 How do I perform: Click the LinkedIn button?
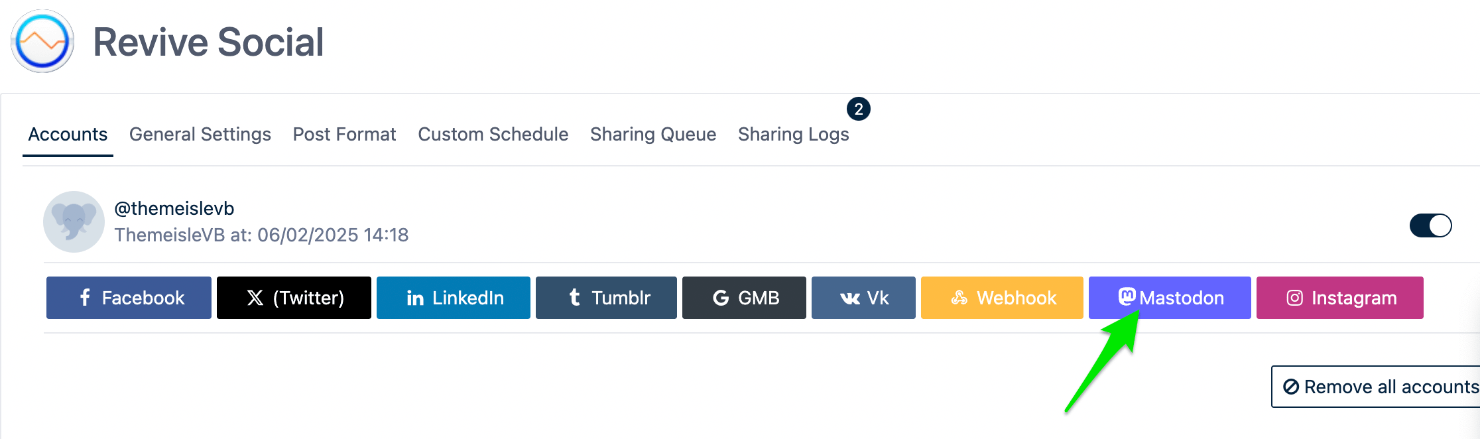[x=454, y=298]
